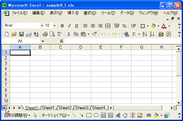The height and width of the screenshot is (121, 183).
Task: Select column header E
Action: click(101, 47)
